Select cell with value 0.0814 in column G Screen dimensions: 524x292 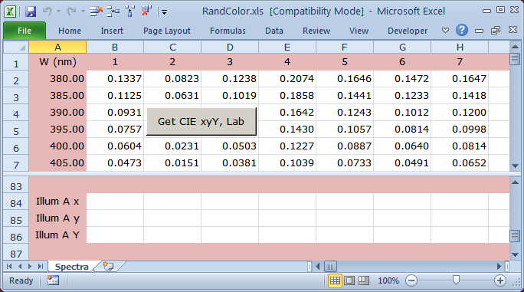pyautogui.click(x=402, y=129)
